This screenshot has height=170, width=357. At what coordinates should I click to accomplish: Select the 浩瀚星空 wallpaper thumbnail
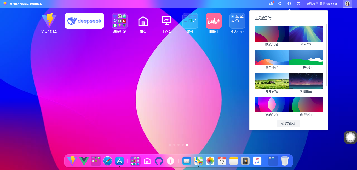pos(306,81)
